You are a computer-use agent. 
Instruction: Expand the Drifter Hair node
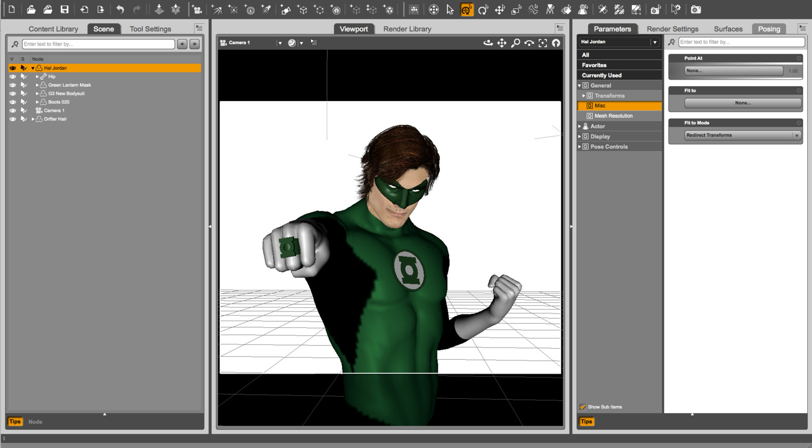[x=33, y=119]
